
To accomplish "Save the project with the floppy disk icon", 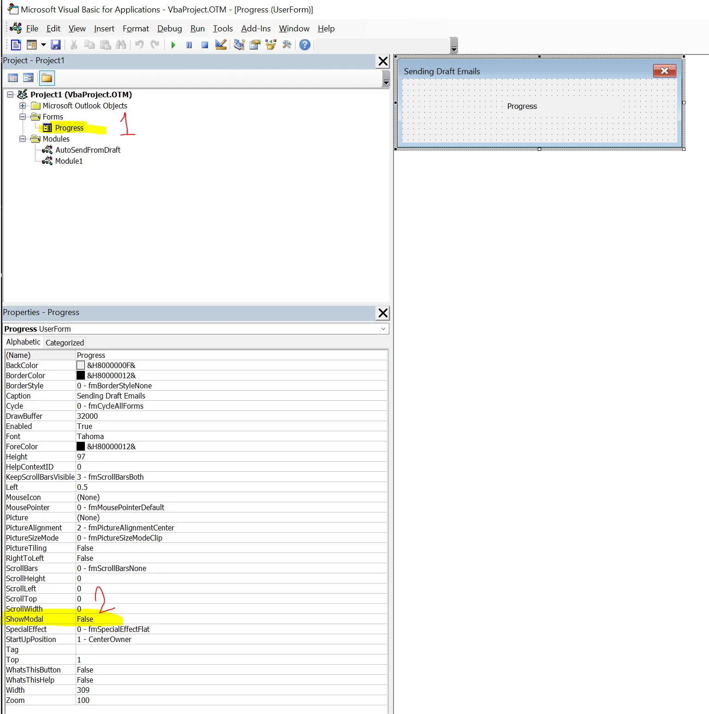I will [x=56, y=45].
